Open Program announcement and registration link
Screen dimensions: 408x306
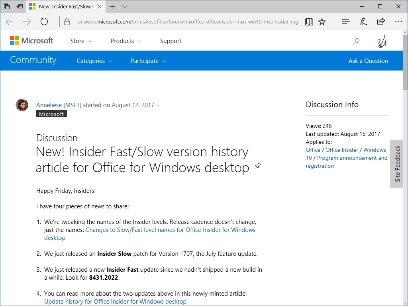pos(347,162)
